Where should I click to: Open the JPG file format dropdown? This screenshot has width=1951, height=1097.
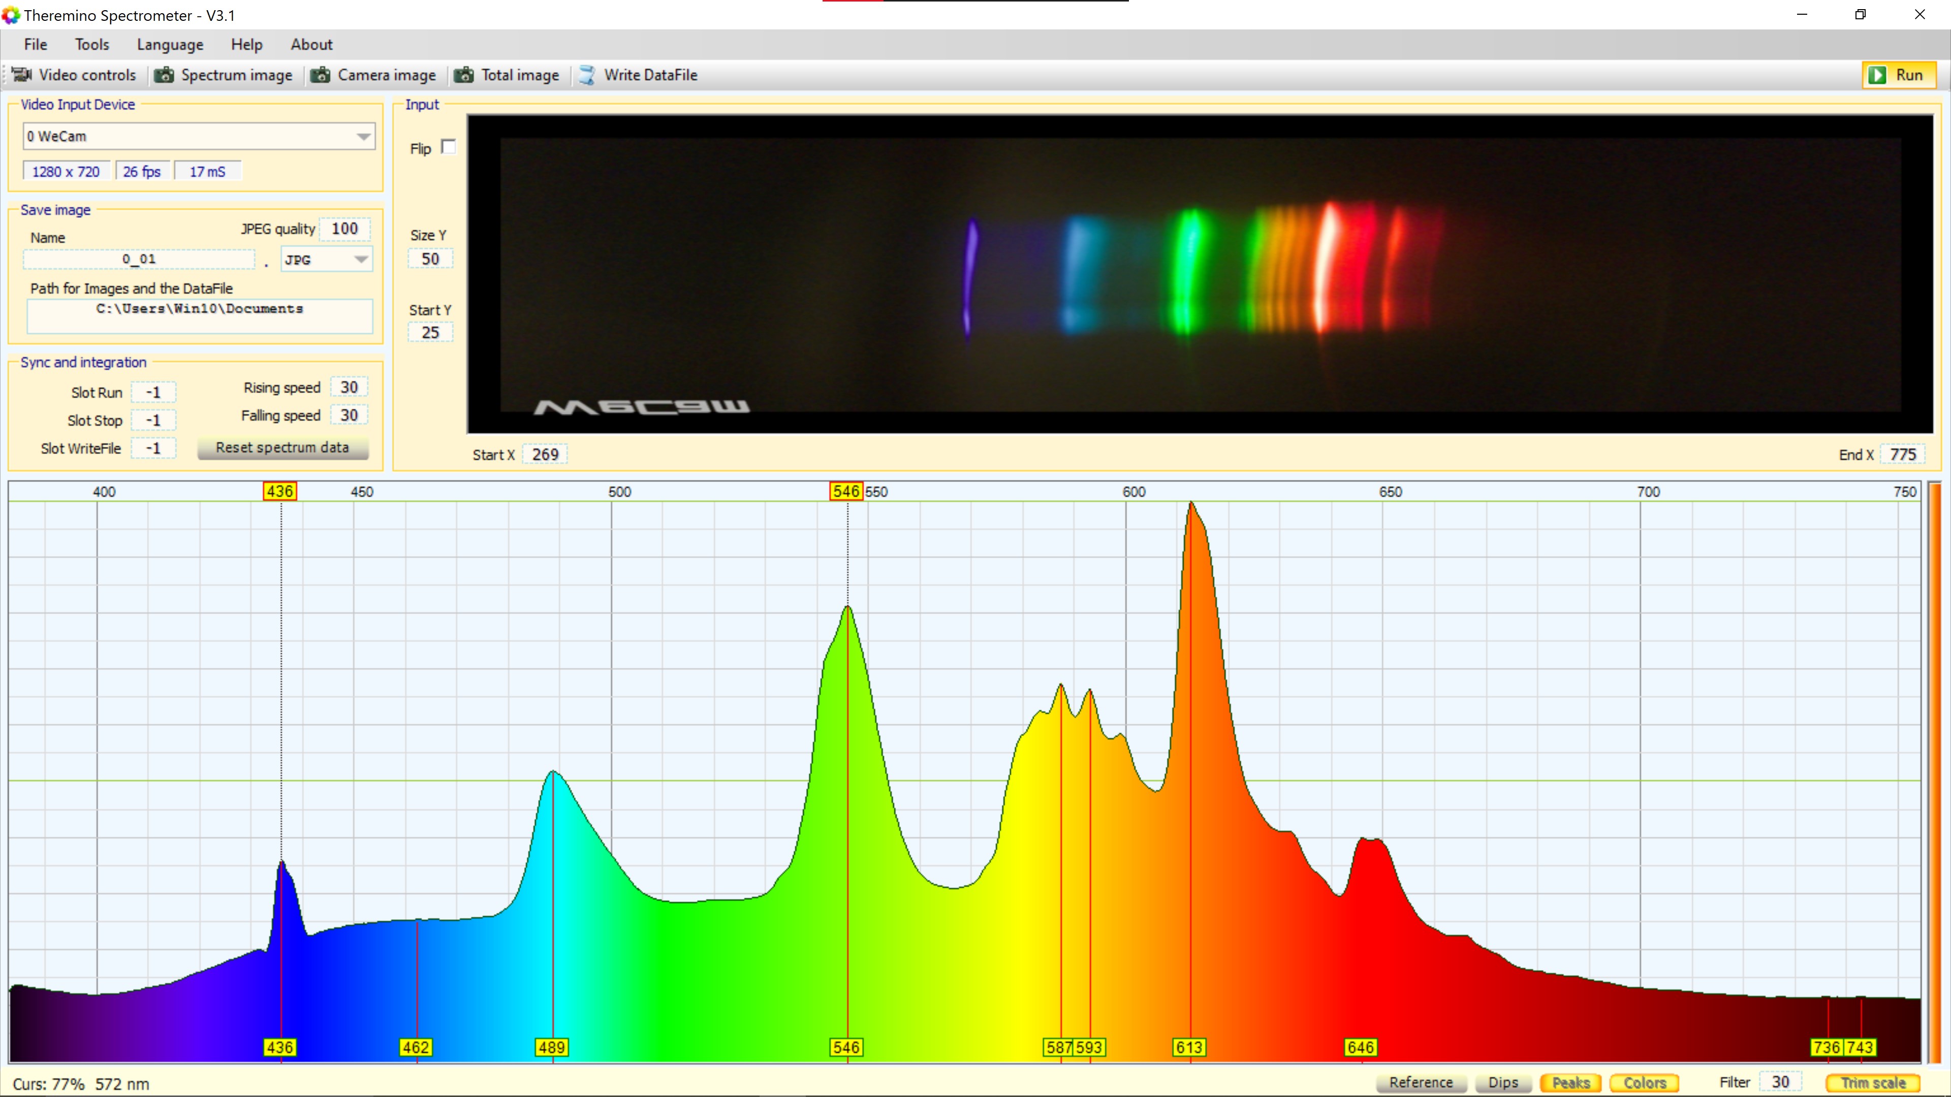click(x=361, y=260)
